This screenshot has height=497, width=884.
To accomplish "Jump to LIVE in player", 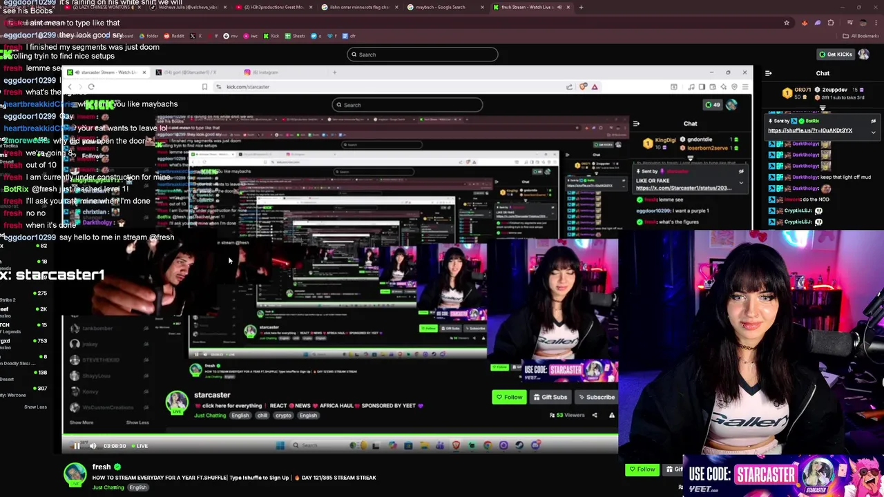I will (140, 446).
